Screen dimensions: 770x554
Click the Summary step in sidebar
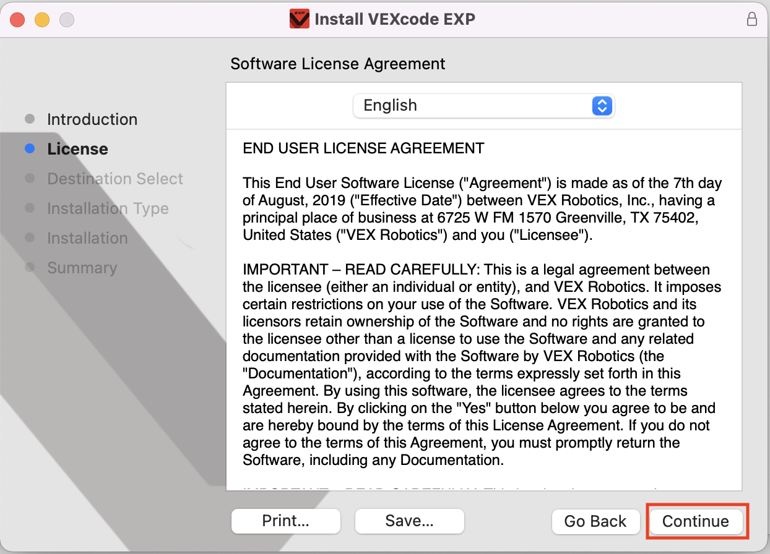(82, 268)
